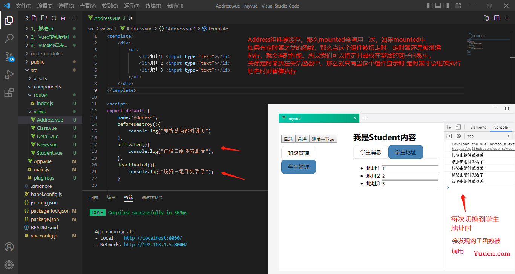Switch to the 问题 panel tab
The height and width of the screenshot is (274, 515).
click(x=94, y=198)
